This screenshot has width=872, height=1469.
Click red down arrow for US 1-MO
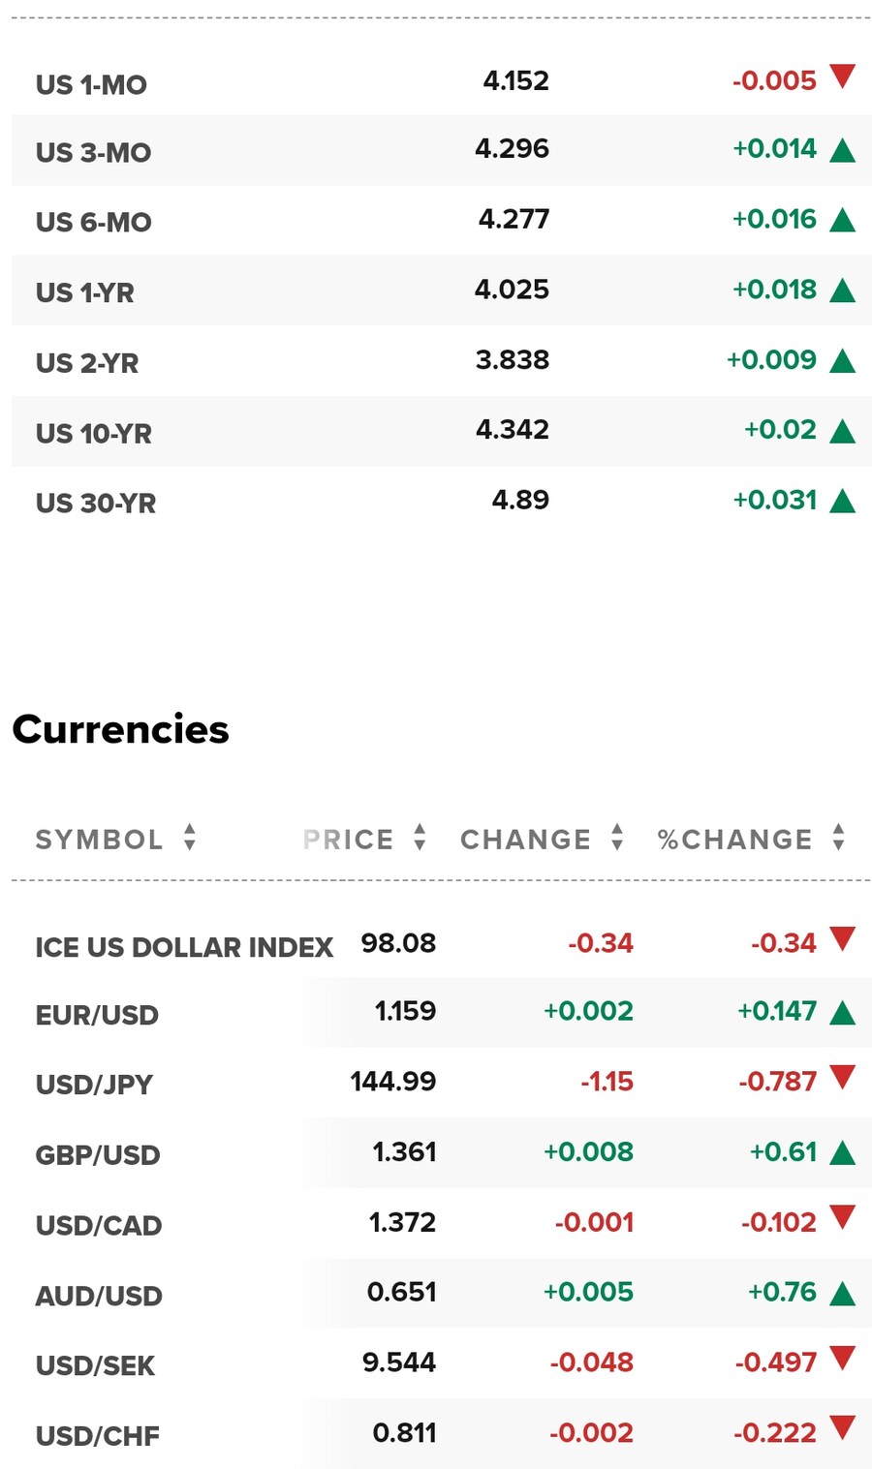coord(843,77)
